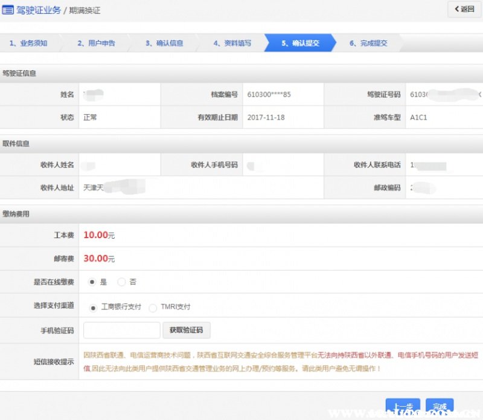Jump to step 6 完成提交

(x=368, y=44)
